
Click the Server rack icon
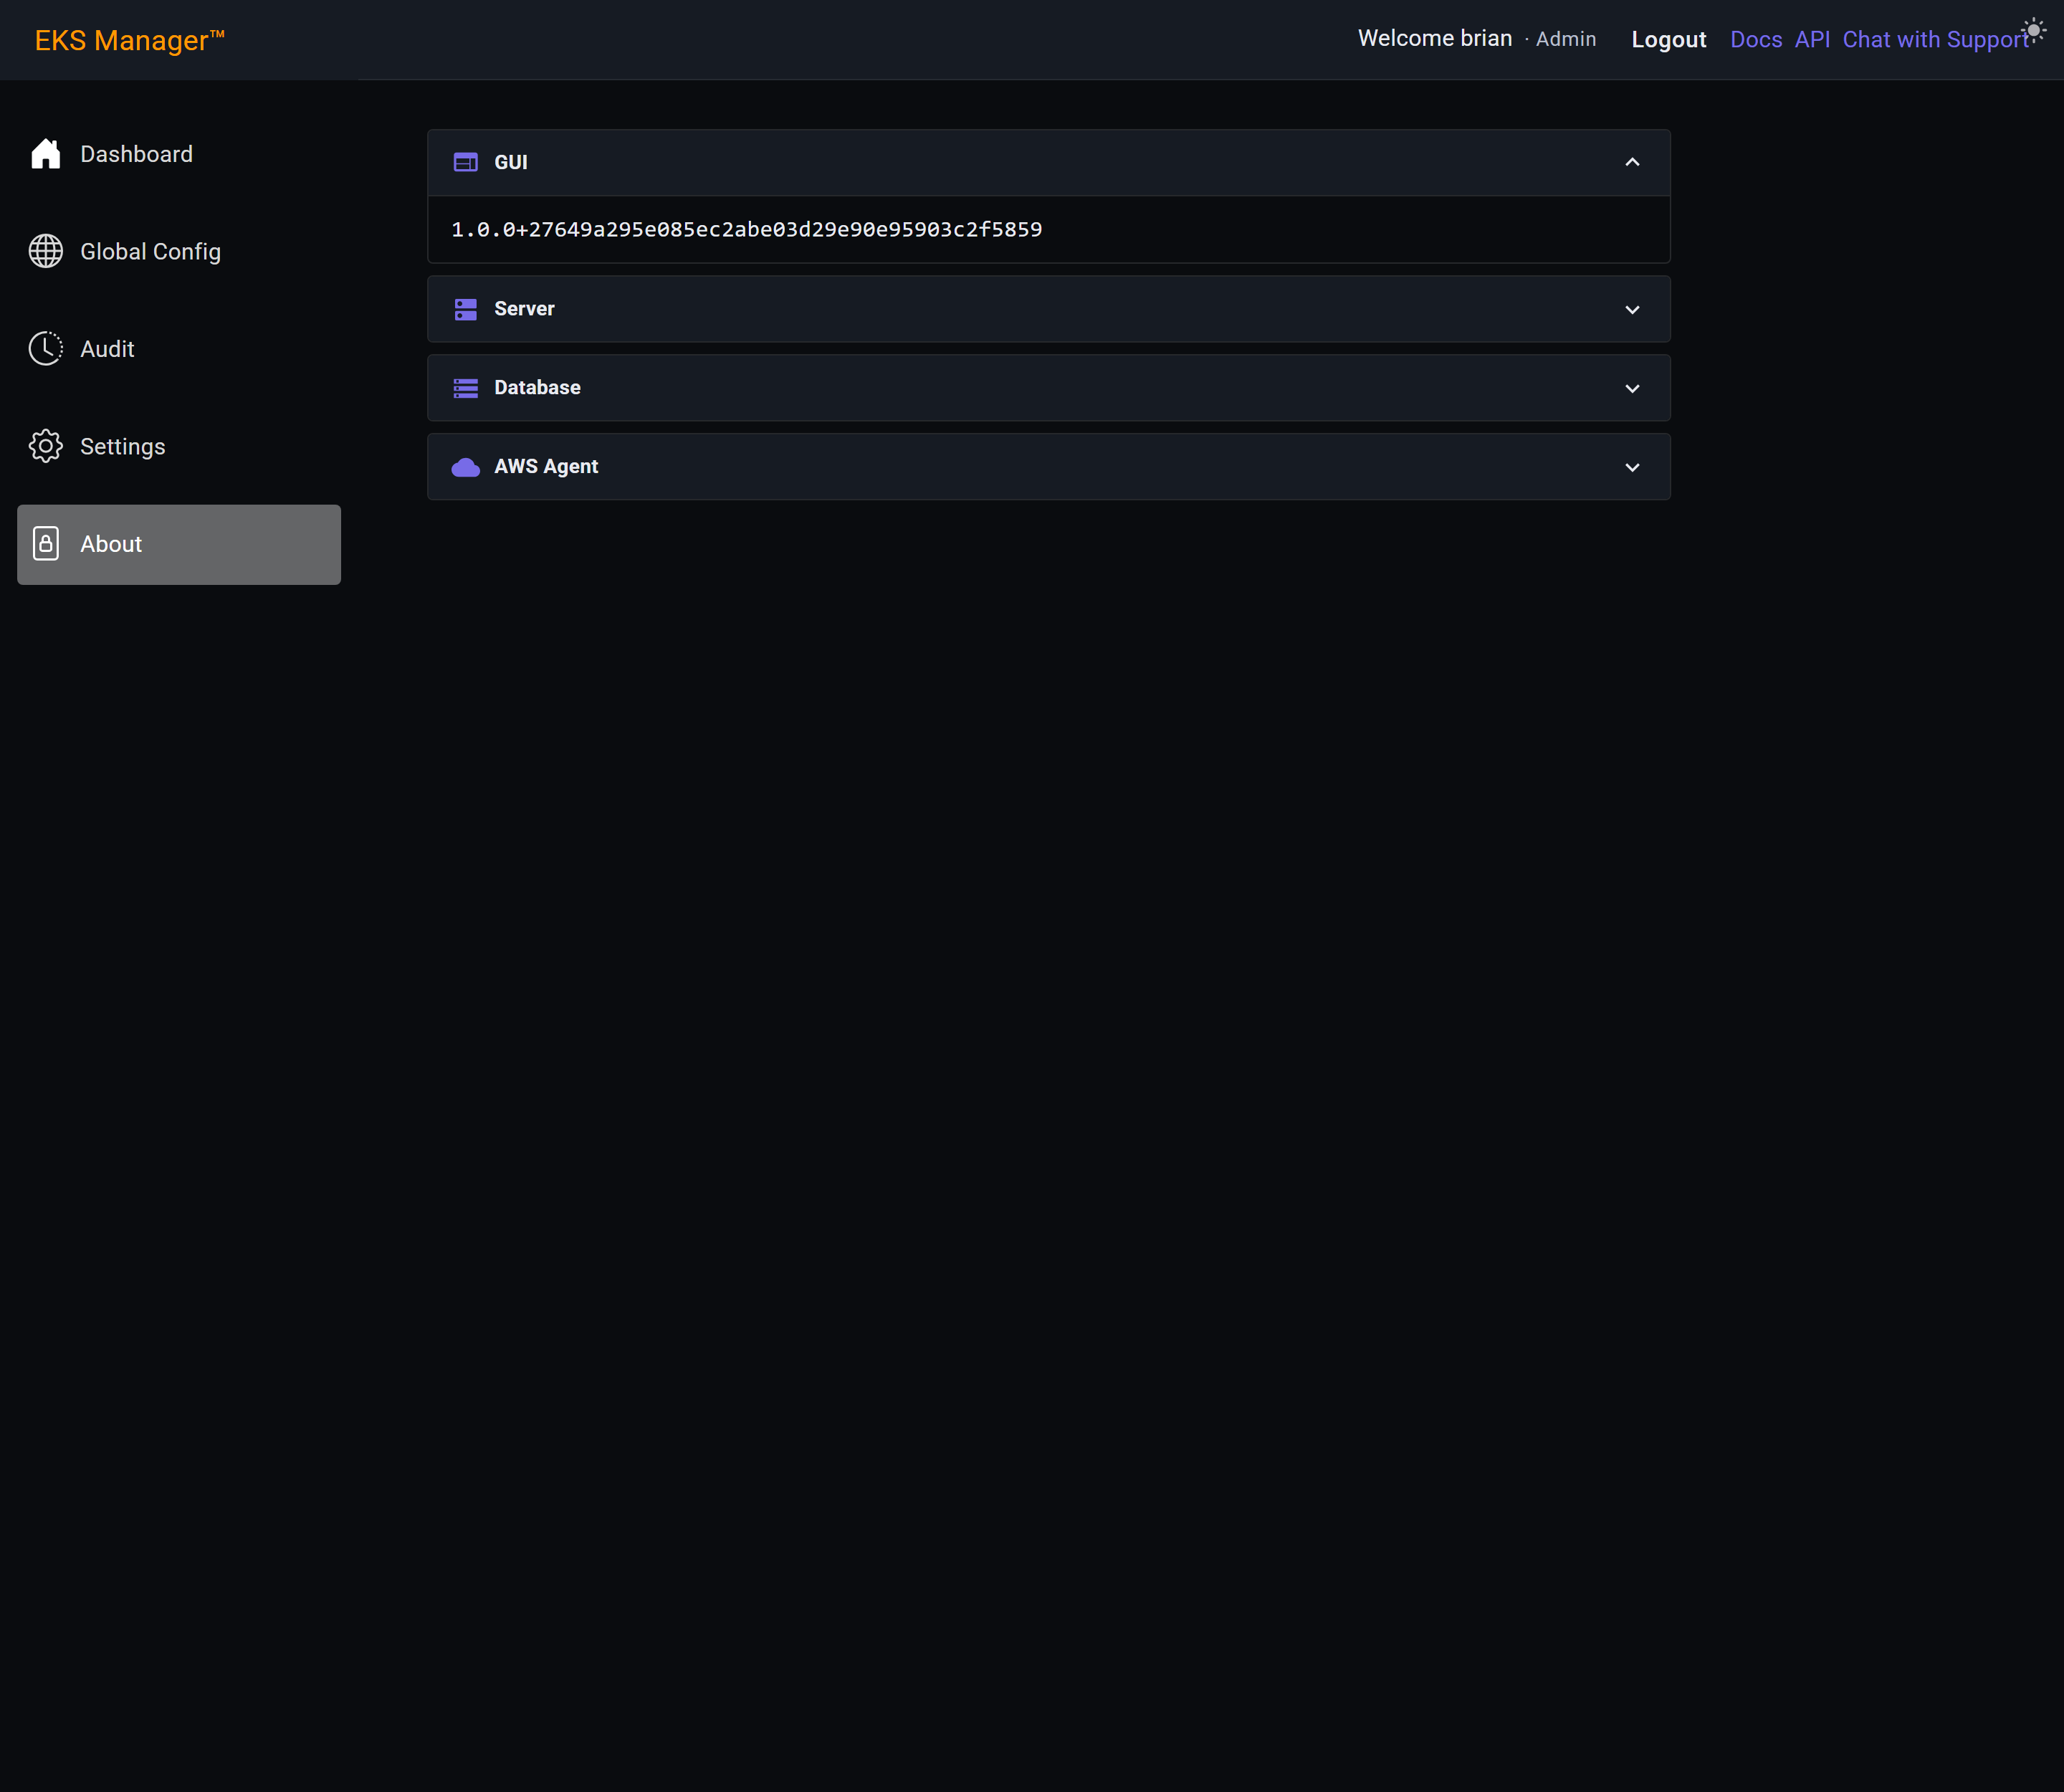coord(465,309)
